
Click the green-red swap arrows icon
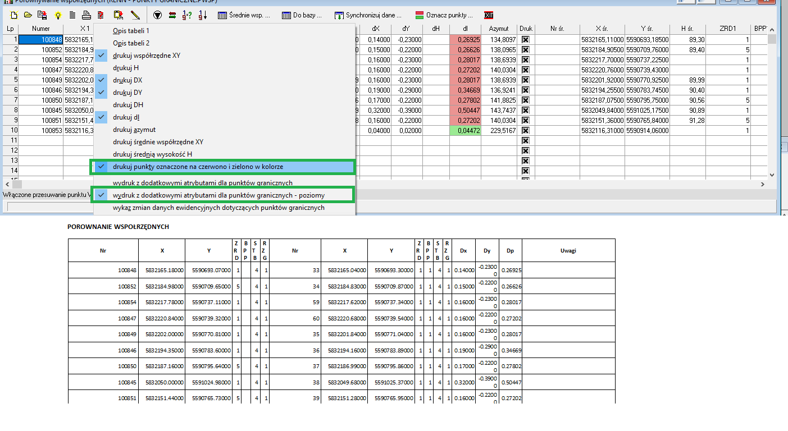pyautogui.click(x=172, y=15)
